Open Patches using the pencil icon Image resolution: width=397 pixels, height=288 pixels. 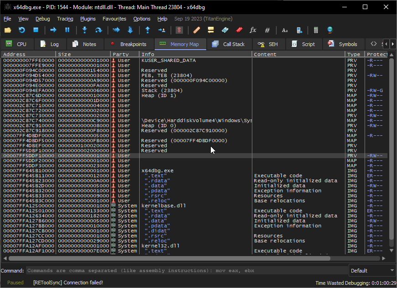(196, 30)
